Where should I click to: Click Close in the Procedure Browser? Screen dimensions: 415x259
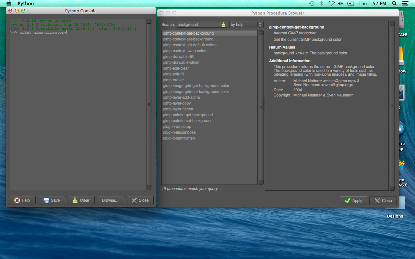pos(383,201)
